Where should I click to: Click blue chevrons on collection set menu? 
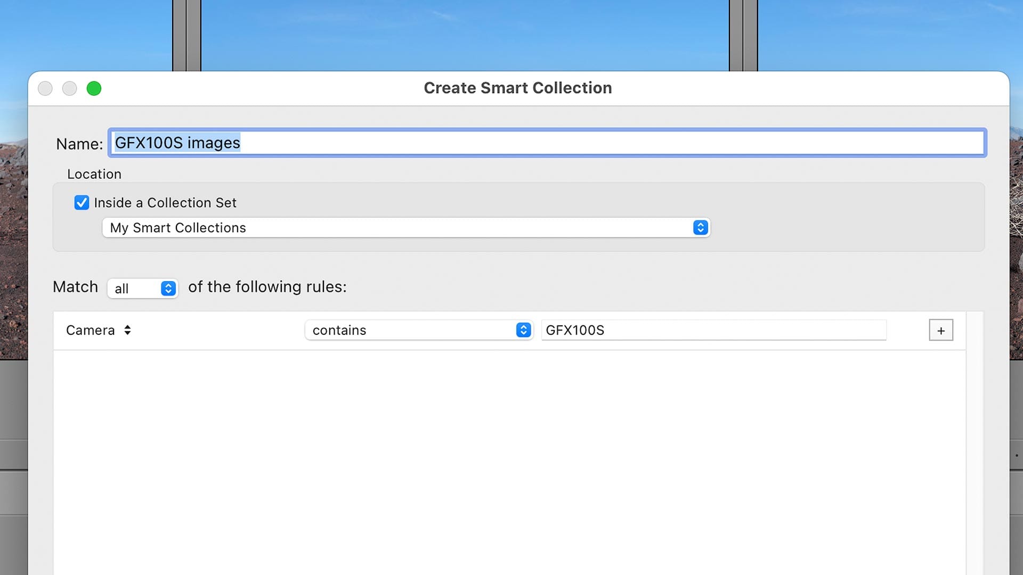[x=700, y=228]
